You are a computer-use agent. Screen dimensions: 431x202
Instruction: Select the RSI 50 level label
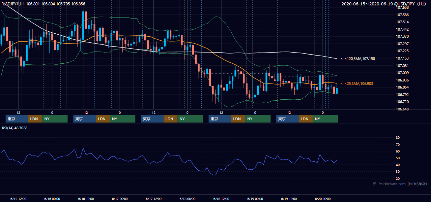click(398, 158)
